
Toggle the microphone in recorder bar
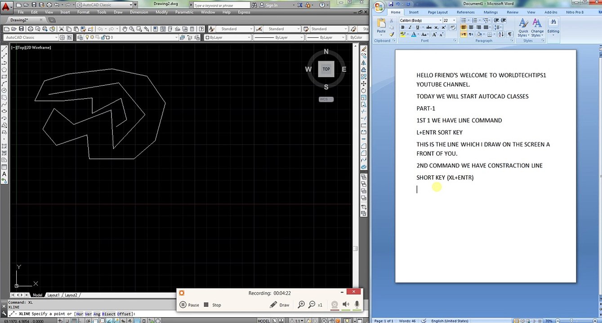tap(357, 305)
